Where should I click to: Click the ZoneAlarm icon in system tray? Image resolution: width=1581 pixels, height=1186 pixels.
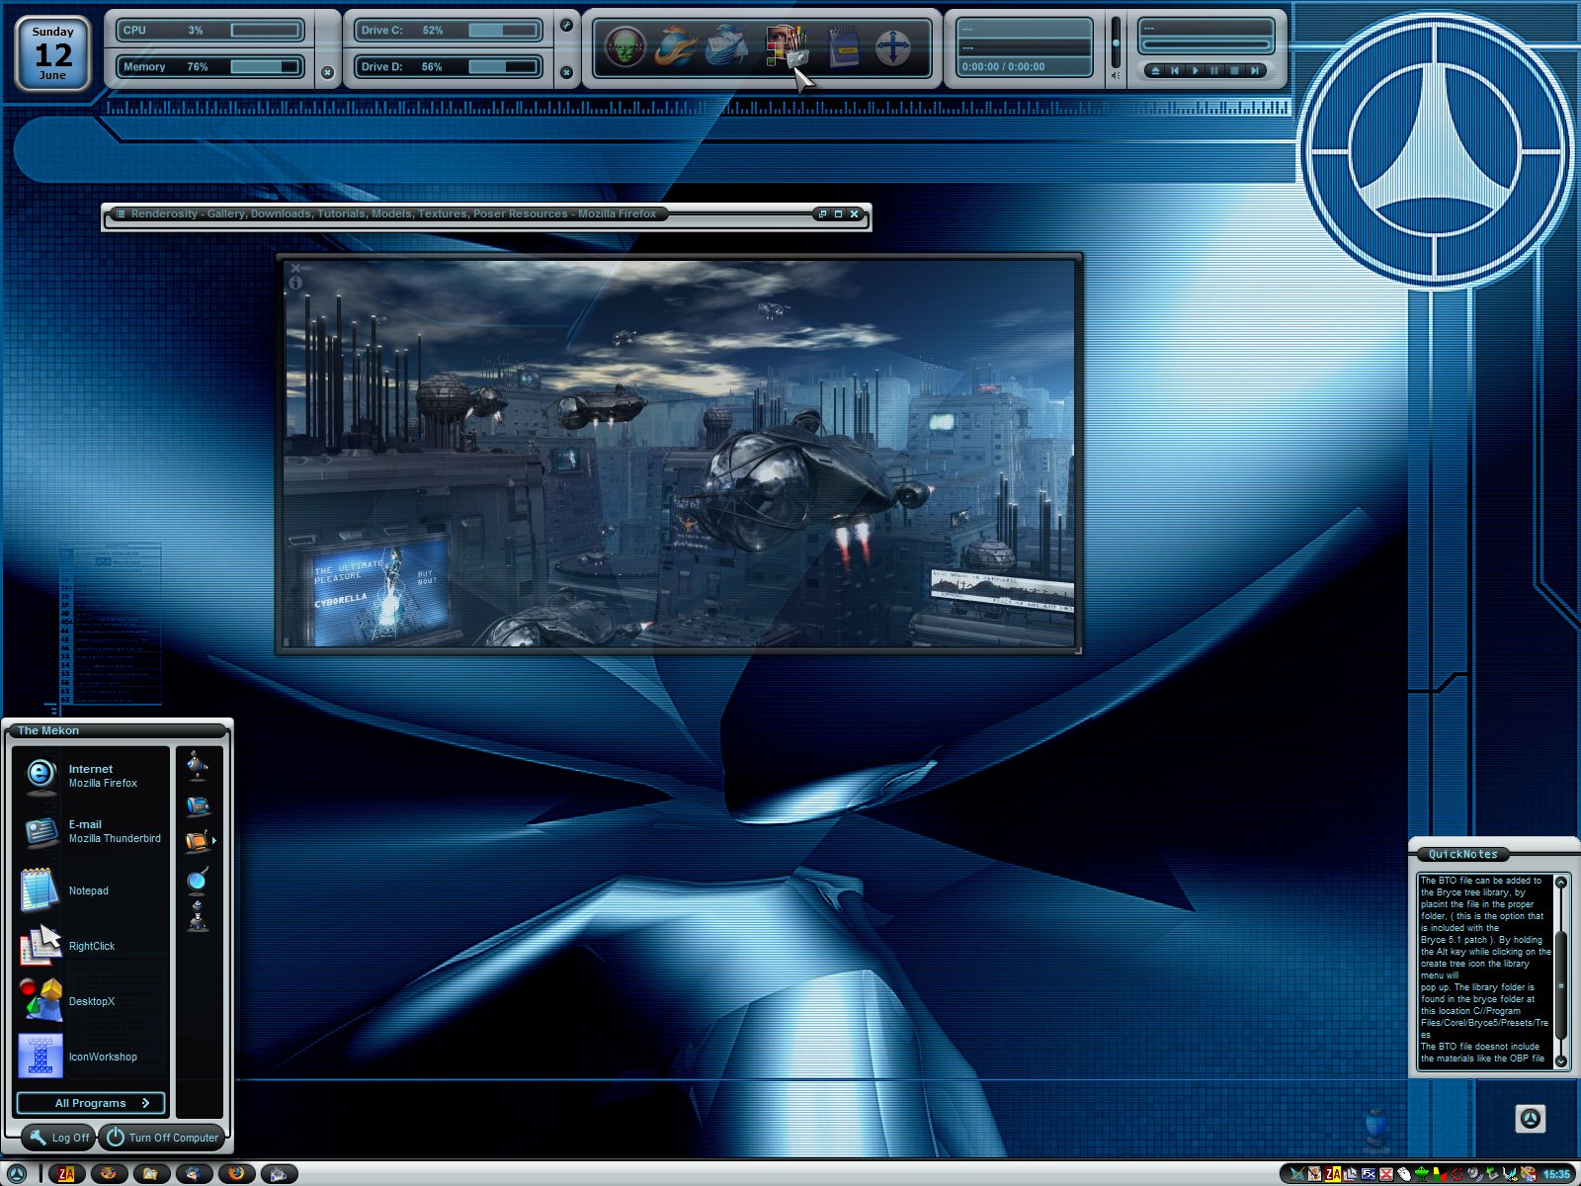pyautogui.click(x=1333, y=1174)
